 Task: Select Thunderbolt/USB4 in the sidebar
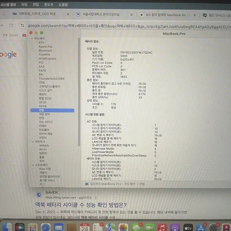pyautogui.click(x=52, y=79)
